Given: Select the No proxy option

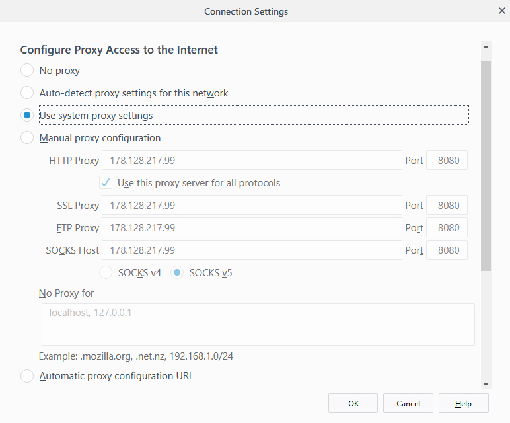Looking at the screenshot, I should pos(27,71).
